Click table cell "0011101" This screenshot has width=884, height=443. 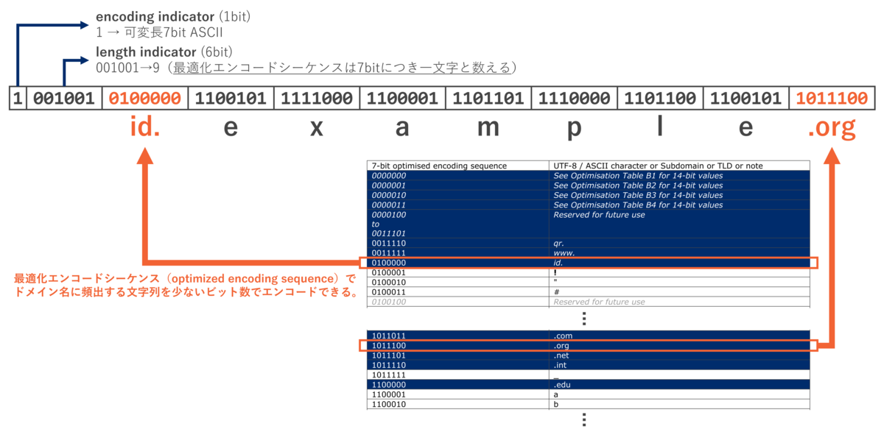tap(387, 233)
